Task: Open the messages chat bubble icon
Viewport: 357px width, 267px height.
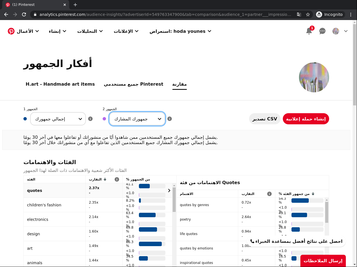Action: (322, 31)
